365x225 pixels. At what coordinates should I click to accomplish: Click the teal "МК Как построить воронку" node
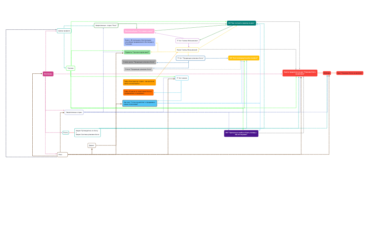tap(241, 23)
